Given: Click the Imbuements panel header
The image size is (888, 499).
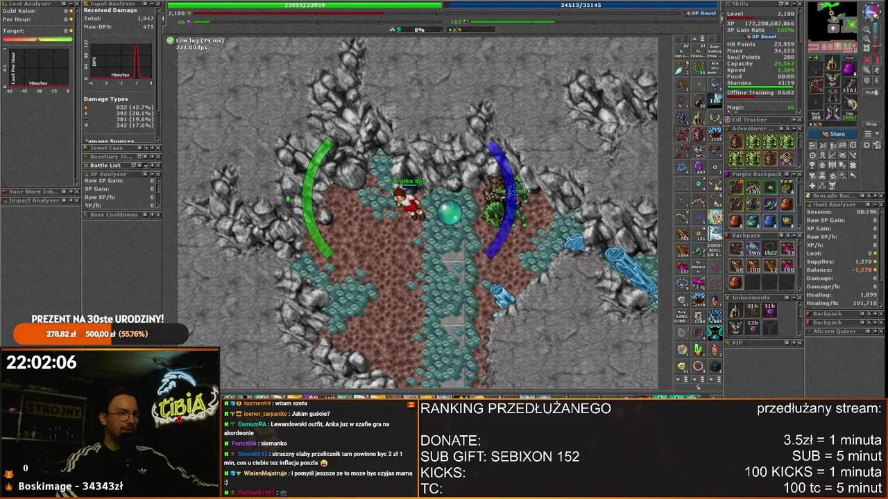Looking at the screenshot, I should pyautogui.click(x=763, y=297).
